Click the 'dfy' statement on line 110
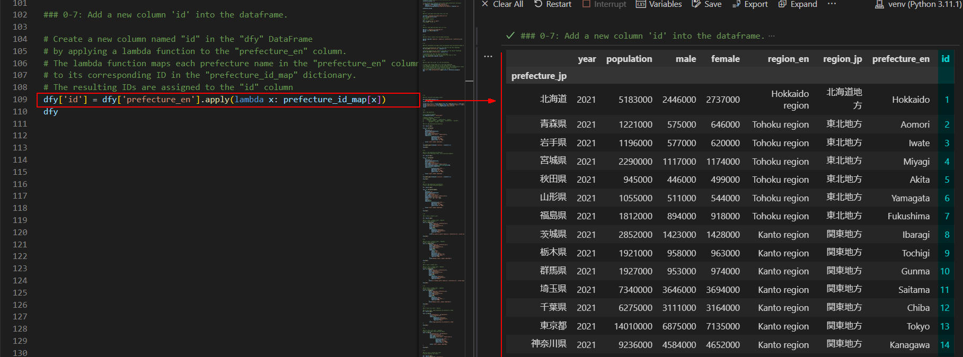The image size is (963, 357). click(x=51, y=111)
